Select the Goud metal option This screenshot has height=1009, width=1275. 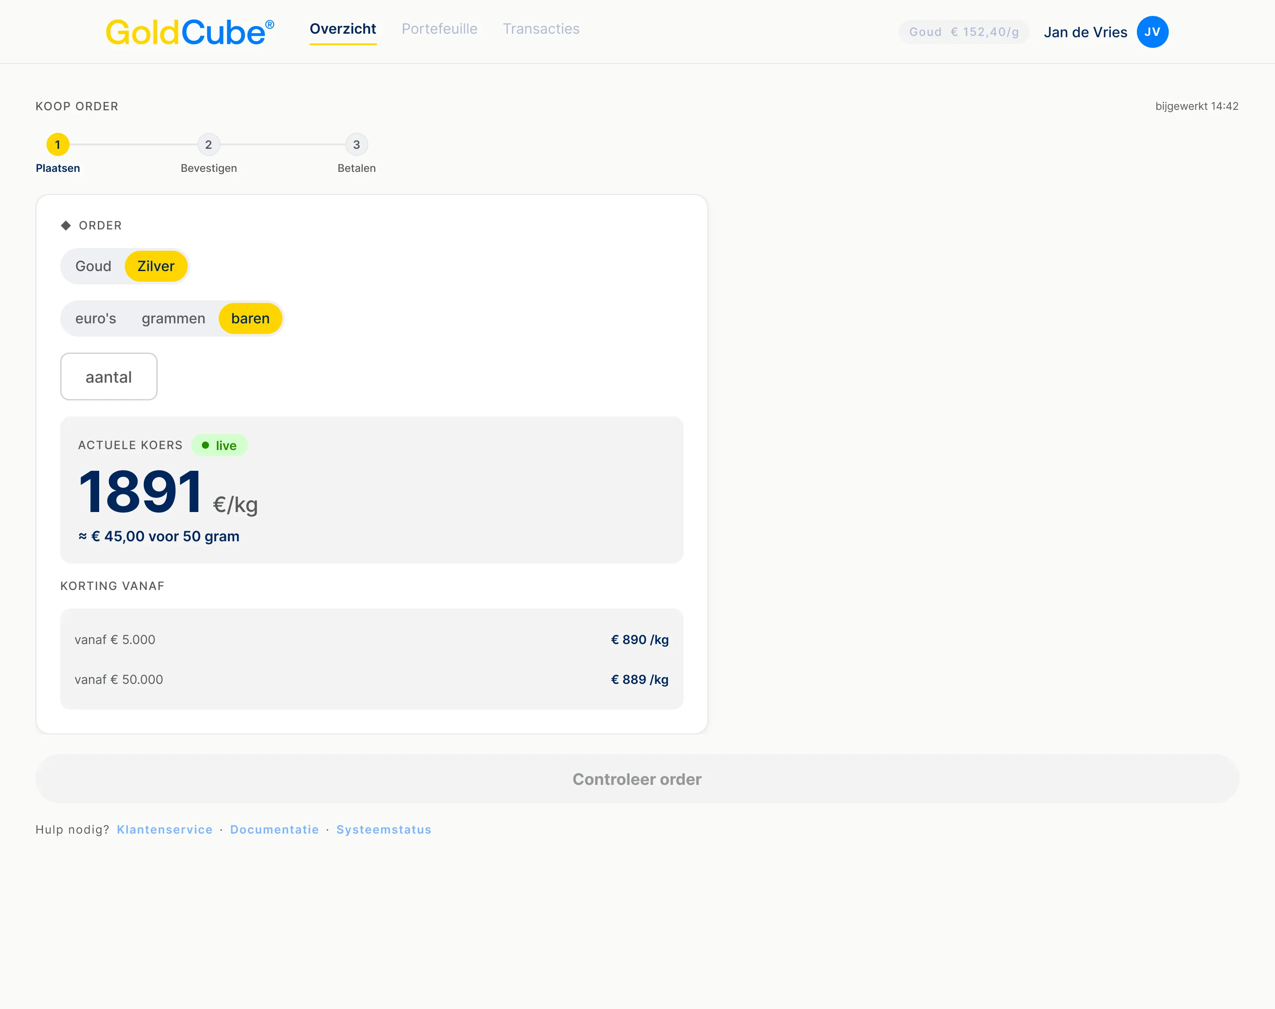coord(93,267)
